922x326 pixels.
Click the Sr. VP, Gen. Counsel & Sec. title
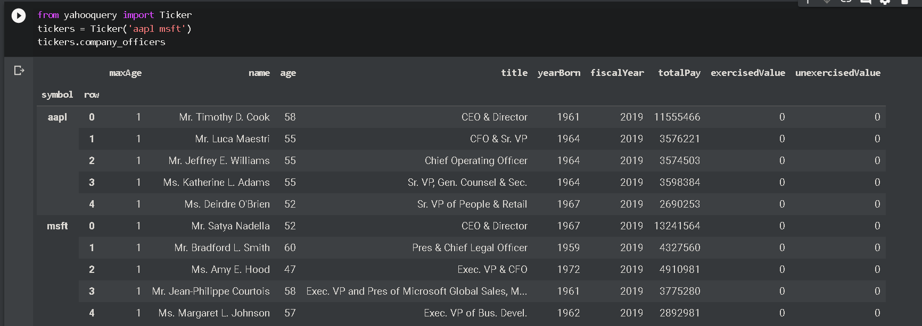coord(467,182)
